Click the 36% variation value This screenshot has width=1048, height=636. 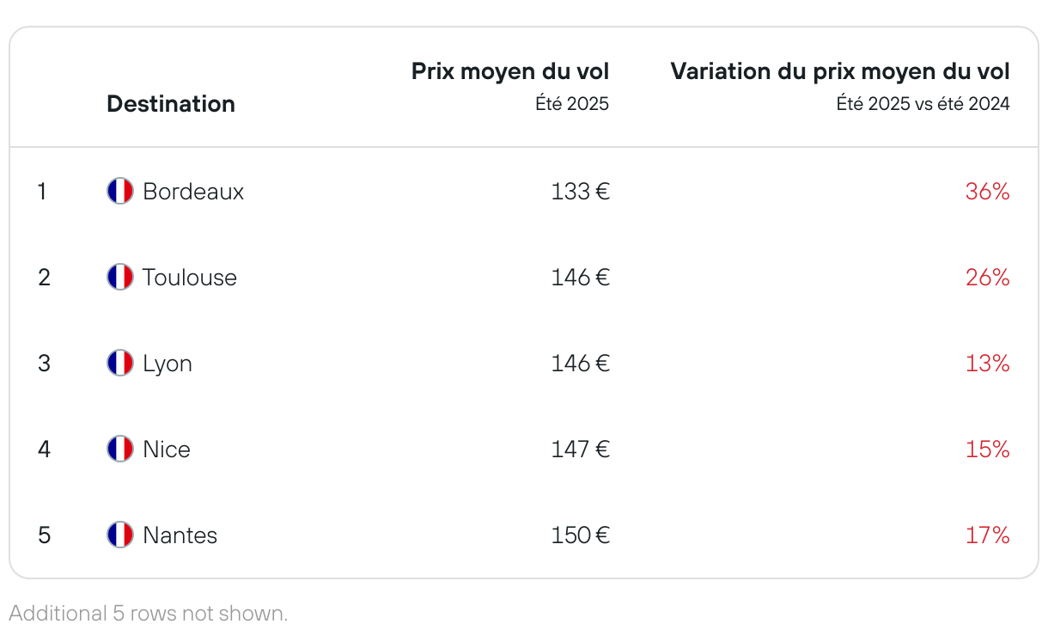[x=988, y=191]
